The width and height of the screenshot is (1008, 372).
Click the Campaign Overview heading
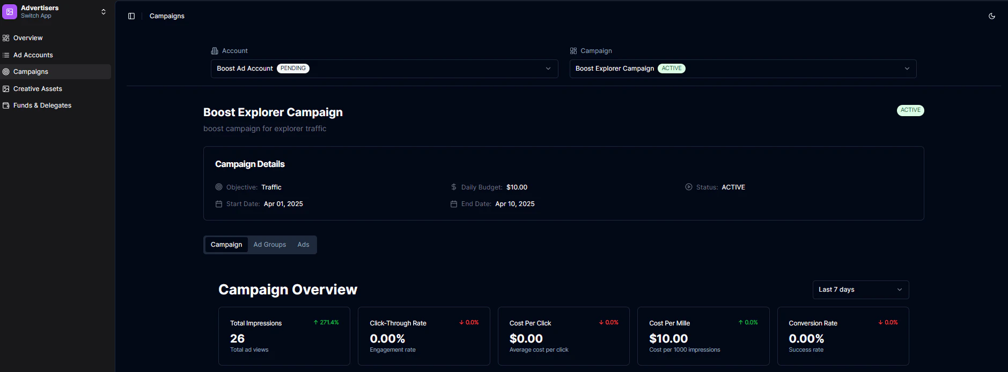(x=288, y=290)
